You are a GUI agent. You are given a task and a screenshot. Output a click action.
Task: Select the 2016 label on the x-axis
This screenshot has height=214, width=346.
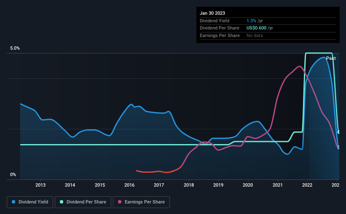(129, 185)
